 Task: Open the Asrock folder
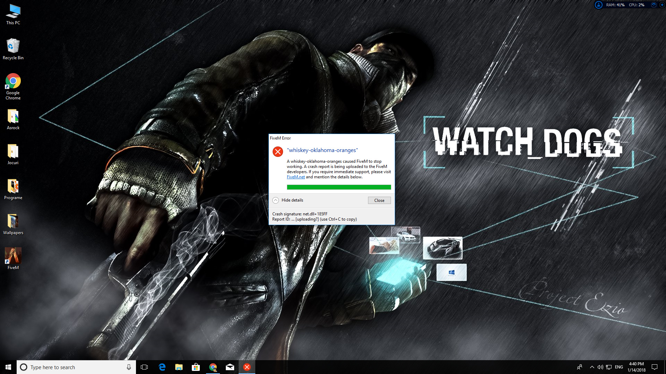tap(13, 119)
